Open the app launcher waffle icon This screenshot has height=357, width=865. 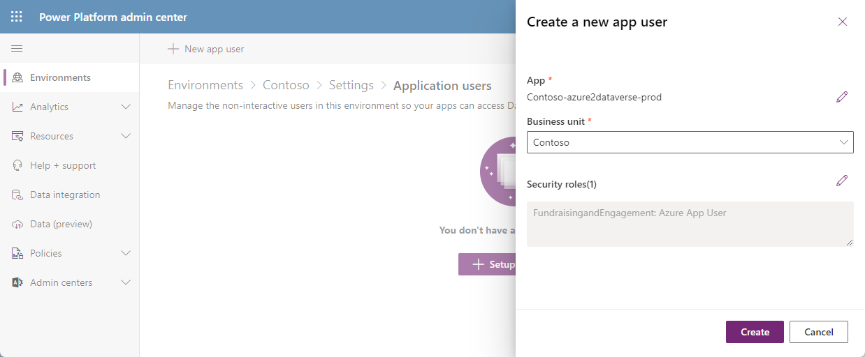[x=17, y=17]
